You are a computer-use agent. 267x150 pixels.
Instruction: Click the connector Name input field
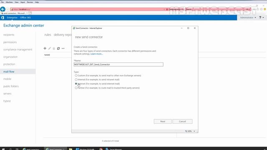[118, 65]
